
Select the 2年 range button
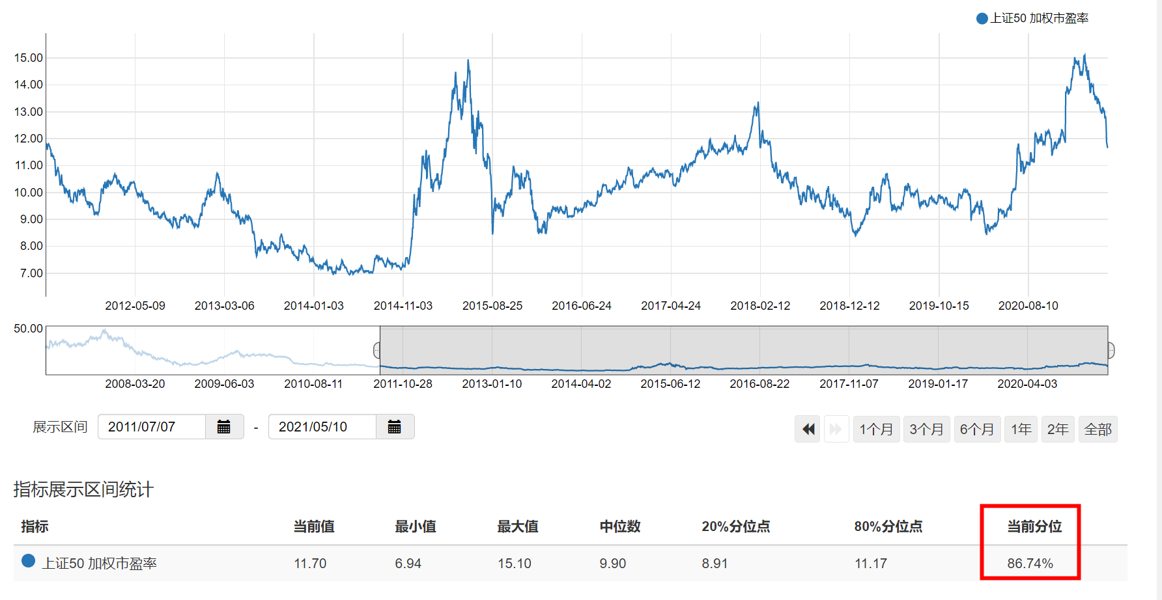[x=1058, y=430]
